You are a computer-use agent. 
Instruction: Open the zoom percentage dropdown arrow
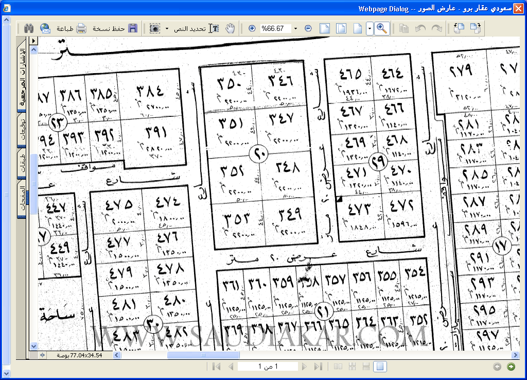(295, 29)
